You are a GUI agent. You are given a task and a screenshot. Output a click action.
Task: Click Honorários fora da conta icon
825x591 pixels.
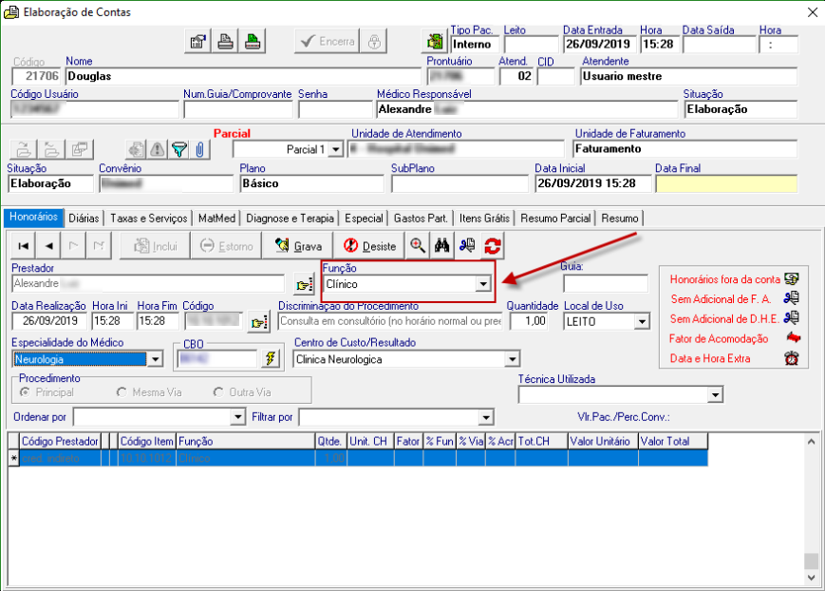[x=792, y=278]
